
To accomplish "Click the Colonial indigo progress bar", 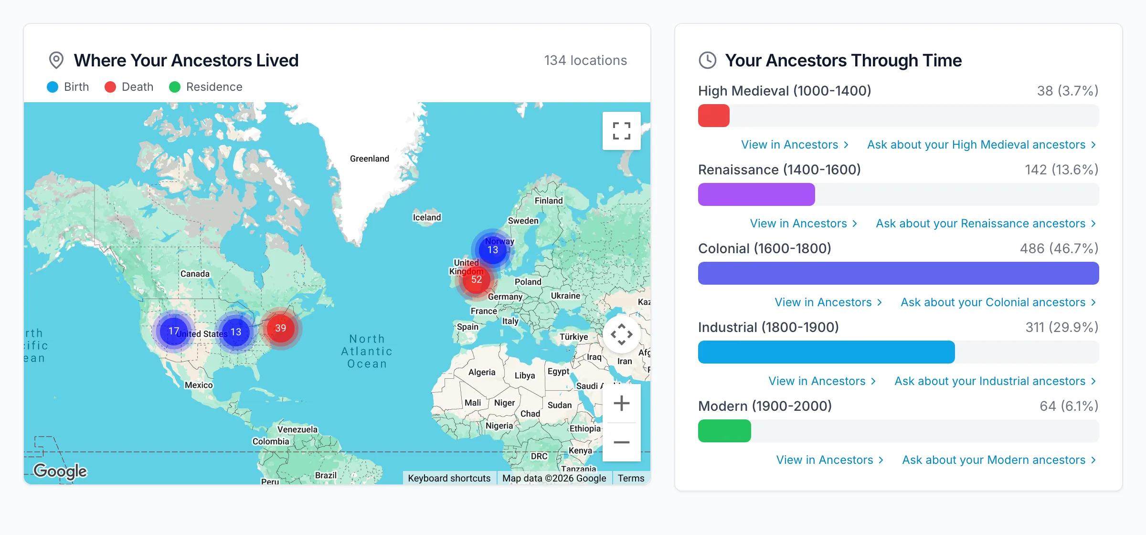I will (898, 273).
